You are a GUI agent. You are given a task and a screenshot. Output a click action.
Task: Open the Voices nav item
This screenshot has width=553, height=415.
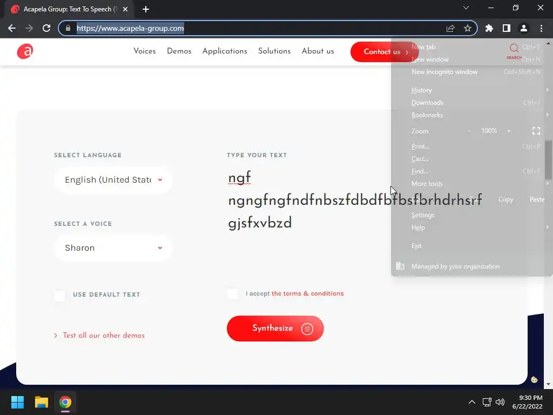click(x=145, y=51)
